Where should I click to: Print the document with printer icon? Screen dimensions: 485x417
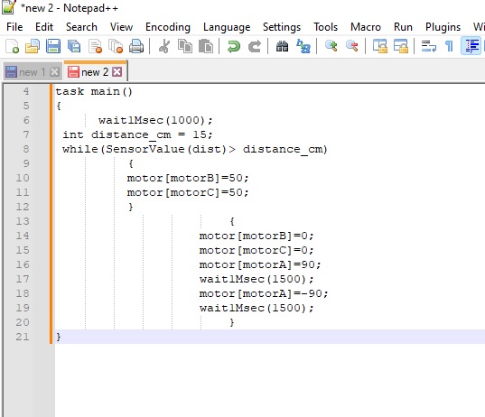[x=136, y=46]
